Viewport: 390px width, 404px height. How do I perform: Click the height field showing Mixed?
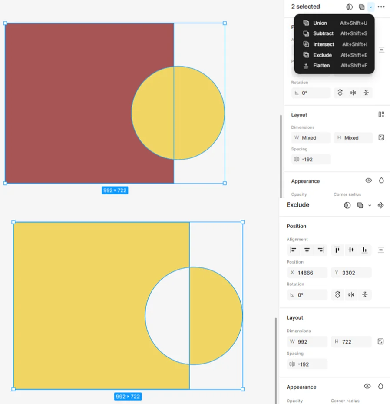click(x=353, y=137)
